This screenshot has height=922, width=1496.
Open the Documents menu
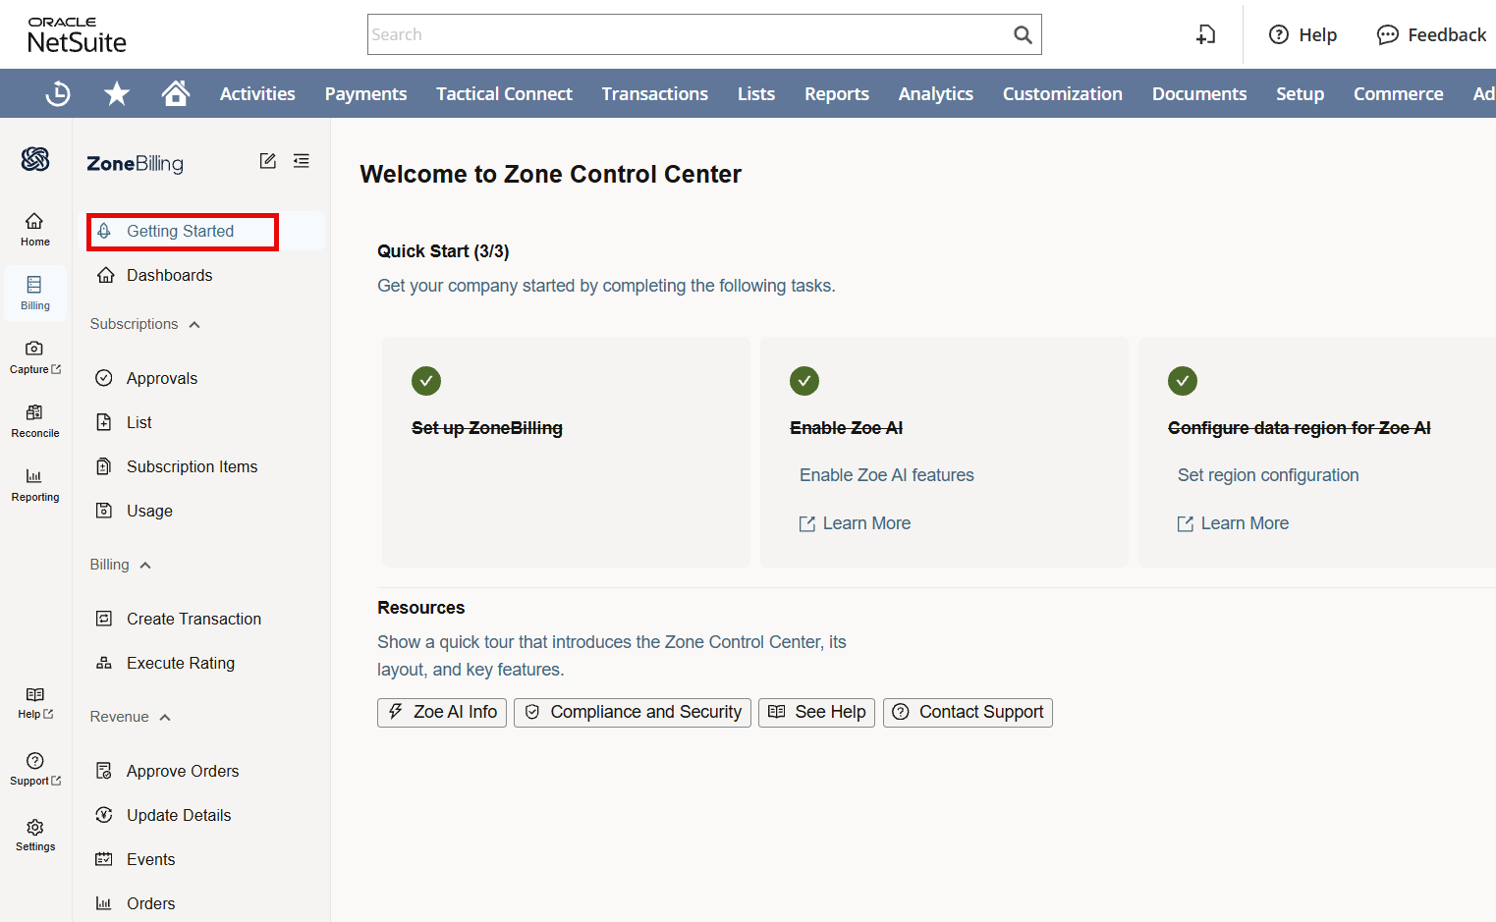(x=1199, y=93)
